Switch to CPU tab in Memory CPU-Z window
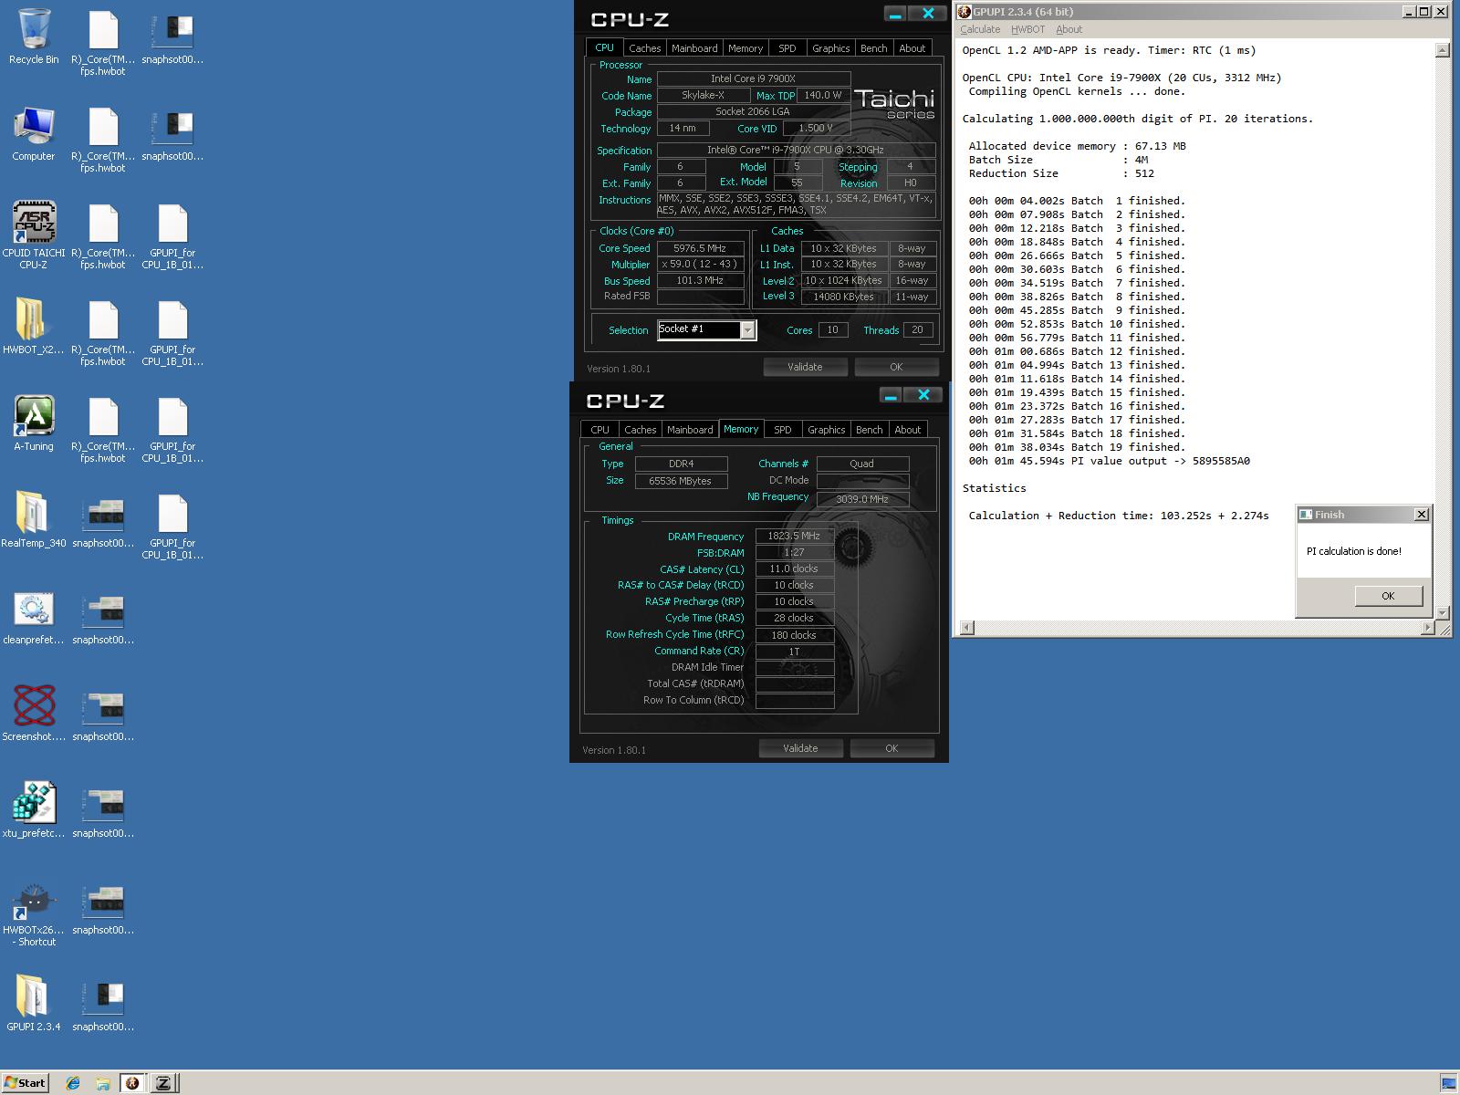1460x1095 pixels. 600,430
